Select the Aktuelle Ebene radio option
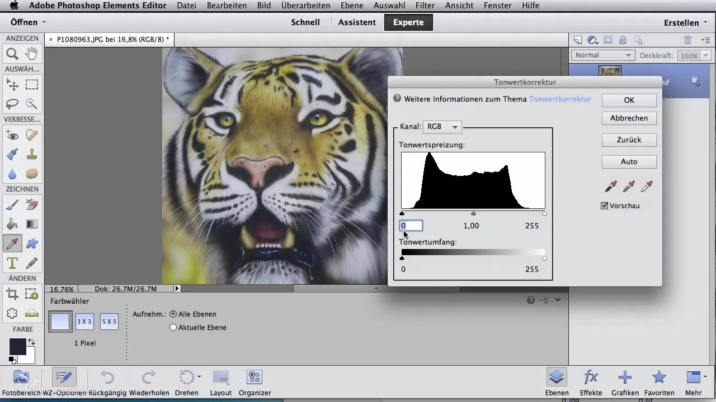This screenshot has width=716, height=402. click(173, 328)
